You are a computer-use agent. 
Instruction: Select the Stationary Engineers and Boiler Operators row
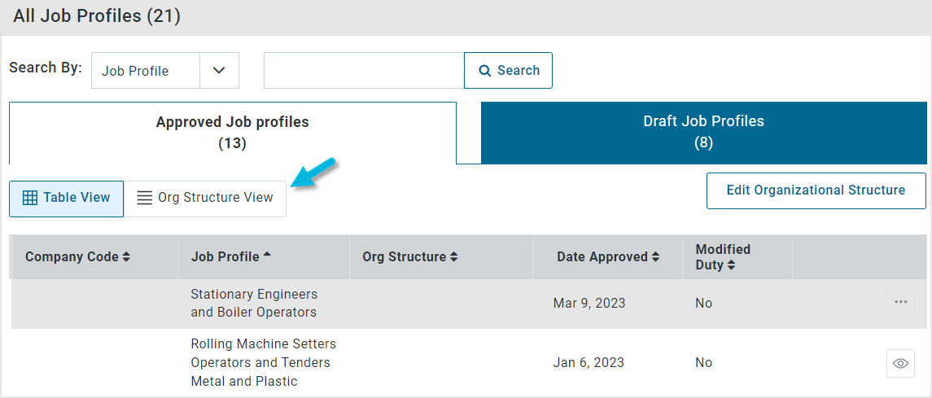pos(469,304)
